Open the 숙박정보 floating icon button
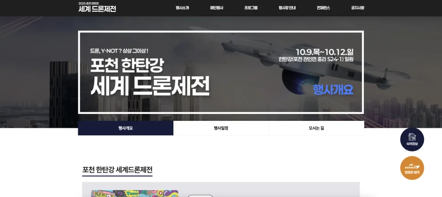Screen dimensions: 442x197 point(412,140)
